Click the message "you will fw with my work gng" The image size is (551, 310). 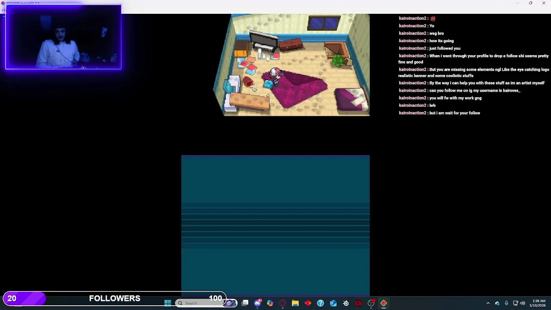[455, 98]
